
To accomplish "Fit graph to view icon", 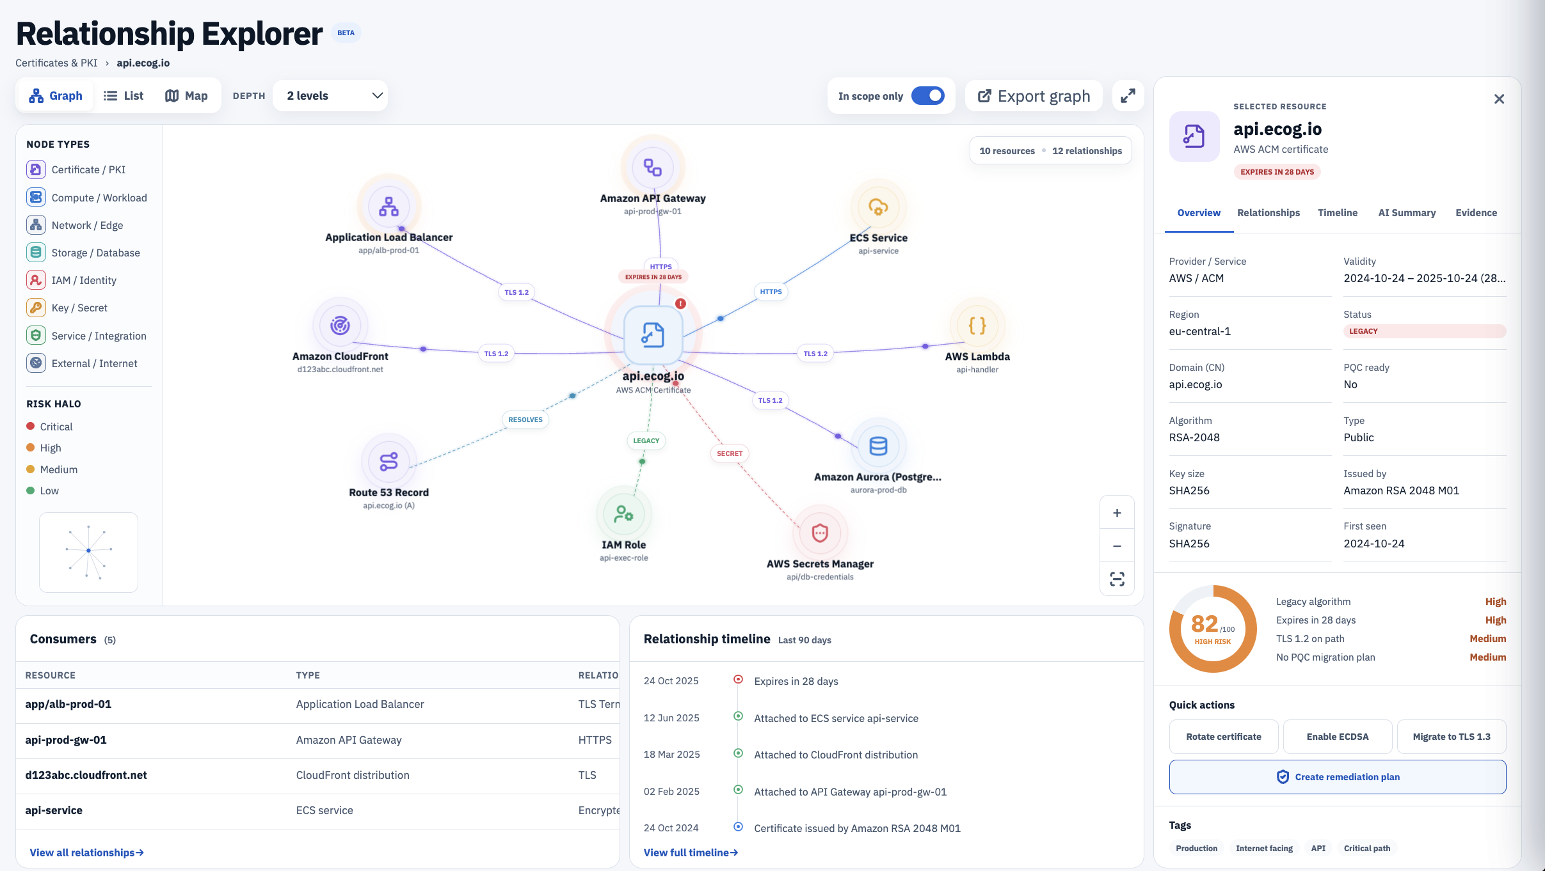I will (1117, 579).
